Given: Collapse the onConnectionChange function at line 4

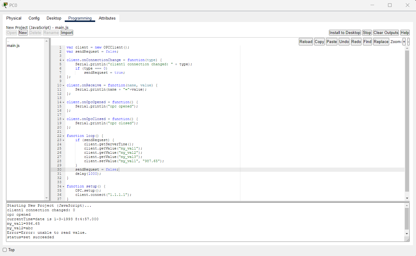Looking at the screenshot, I should pos(63,60).
